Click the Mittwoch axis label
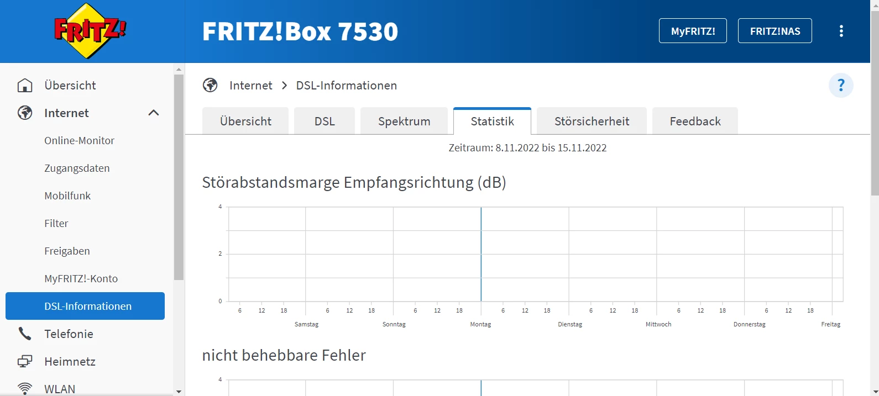 click(x=658, y=324)
